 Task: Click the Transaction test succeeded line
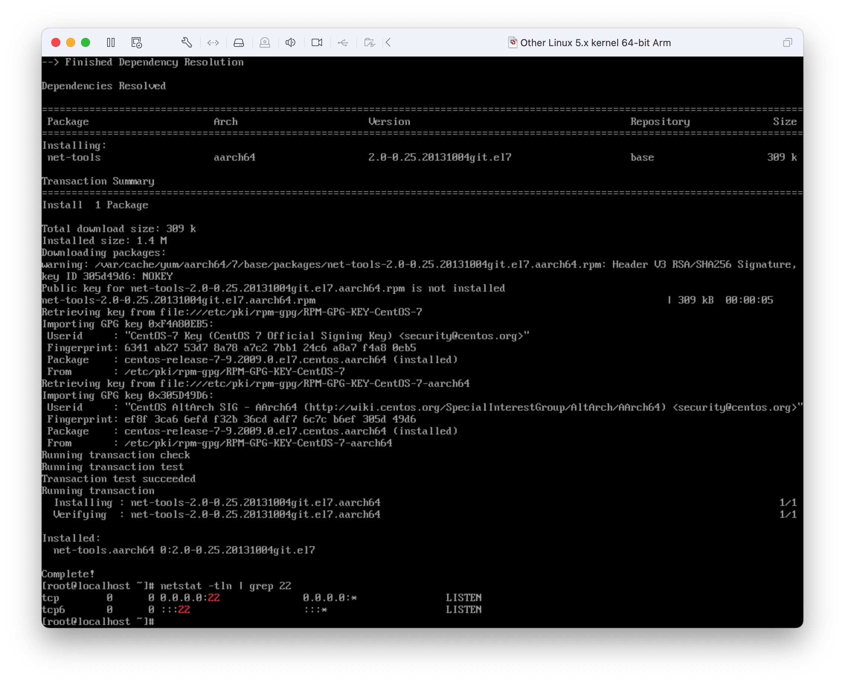click(x=119, y=479)
